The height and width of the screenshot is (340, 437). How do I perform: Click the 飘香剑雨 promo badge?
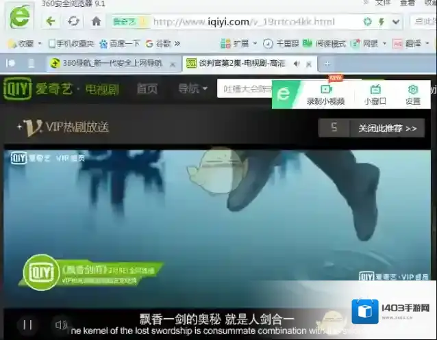(x=92, y=272)
